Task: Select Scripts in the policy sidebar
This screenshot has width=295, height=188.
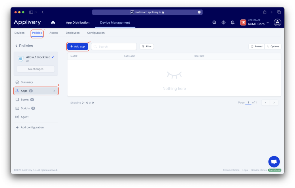Action: coord(25,108)
